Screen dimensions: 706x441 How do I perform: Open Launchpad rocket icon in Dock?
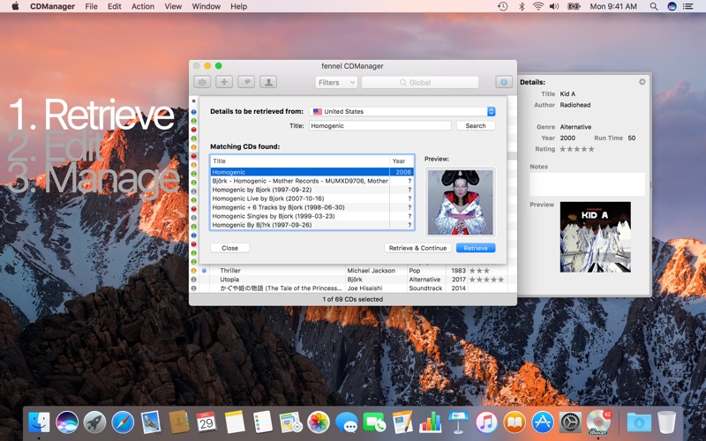95,422
